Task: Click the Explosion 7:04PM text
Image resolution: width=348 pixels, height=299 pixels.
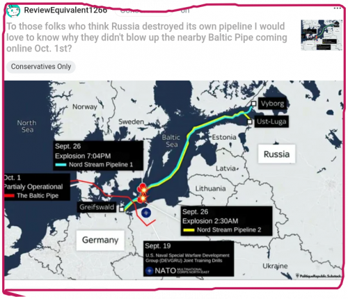Action: click(x=83, y=156)
